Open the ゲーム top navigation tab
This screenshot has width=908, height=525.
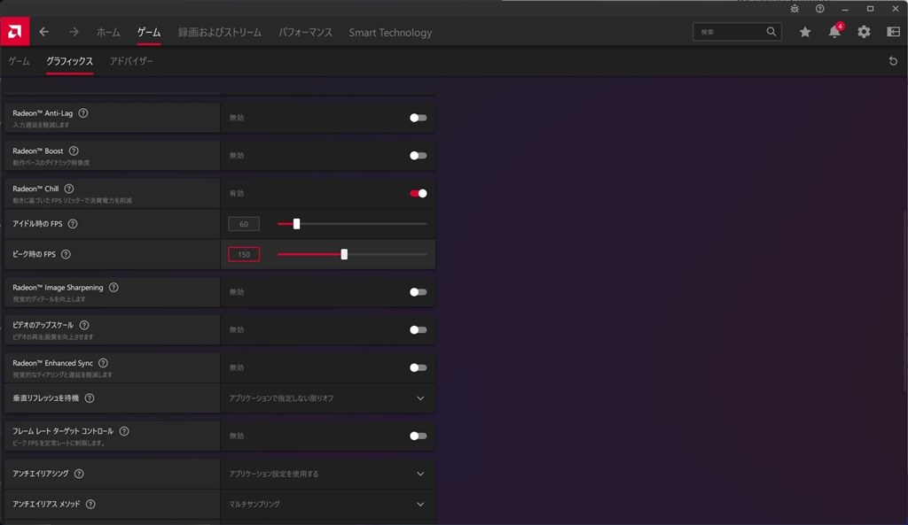click(149, 33)
